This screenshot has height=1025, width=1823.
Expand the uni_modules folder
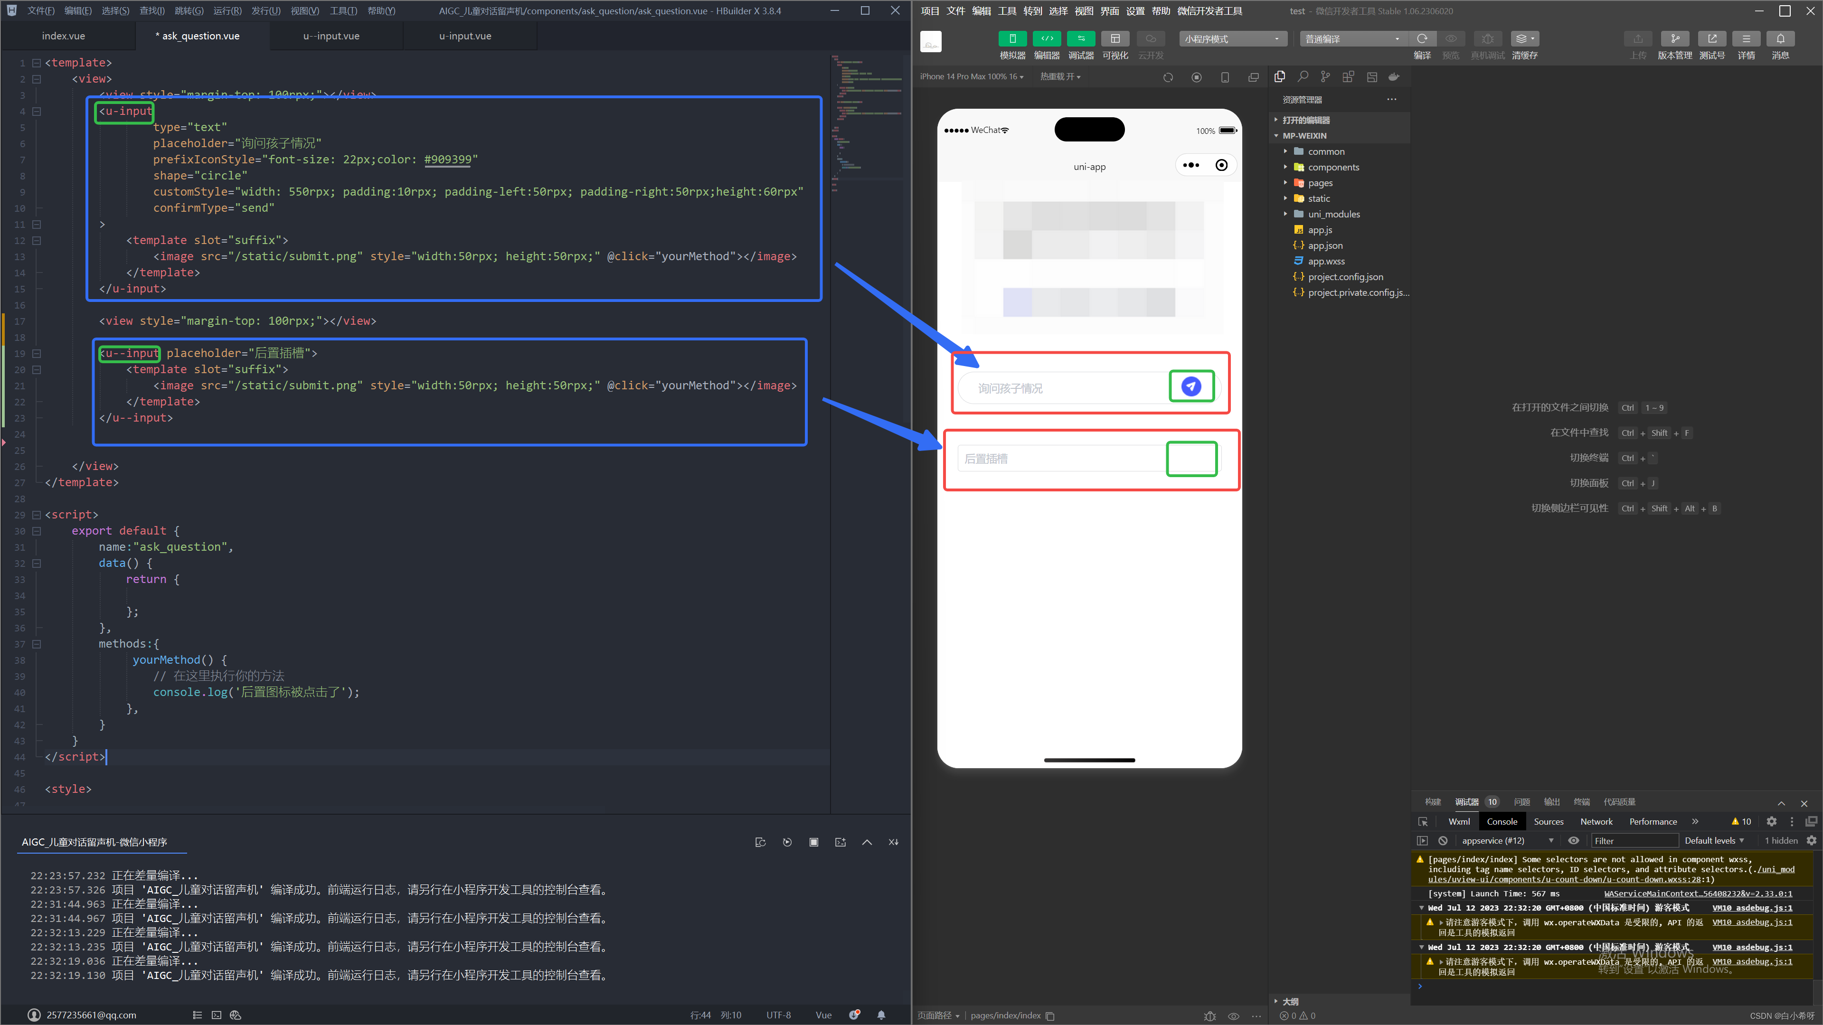[1333, 214]
